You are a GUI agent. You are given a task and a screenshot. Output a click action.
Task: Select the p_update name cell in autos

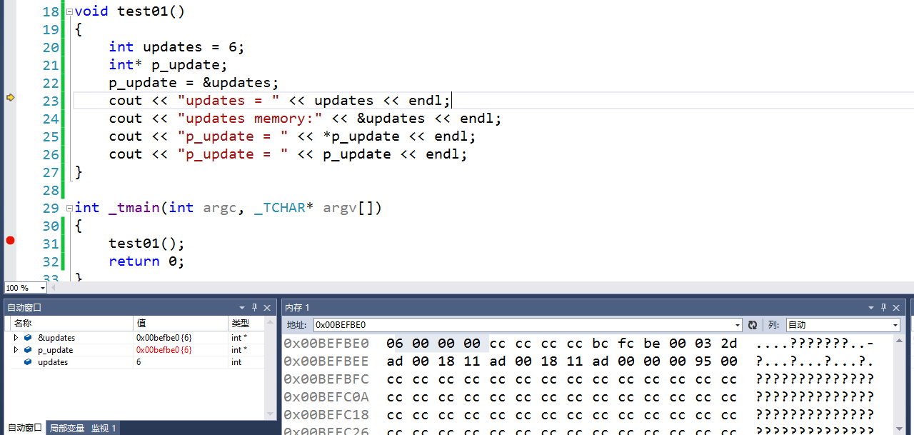click(x=55, y=350)
